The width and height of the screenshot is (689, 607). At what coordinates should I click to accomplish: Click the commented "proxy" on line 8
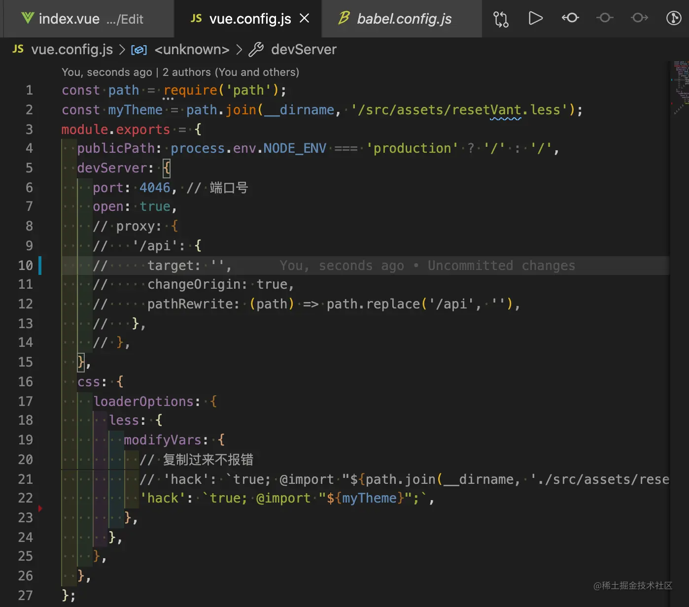pos(135,226)
